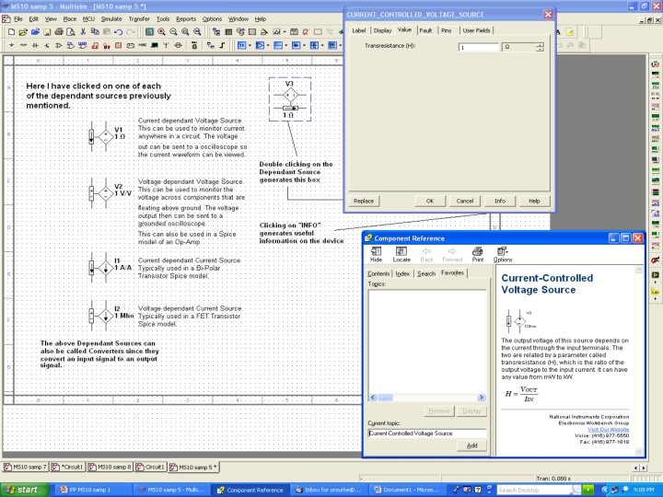Click the Info button in the dialog
Image resolution: width=663 pixels, height=497 pixels.
[x=500, y=201]
